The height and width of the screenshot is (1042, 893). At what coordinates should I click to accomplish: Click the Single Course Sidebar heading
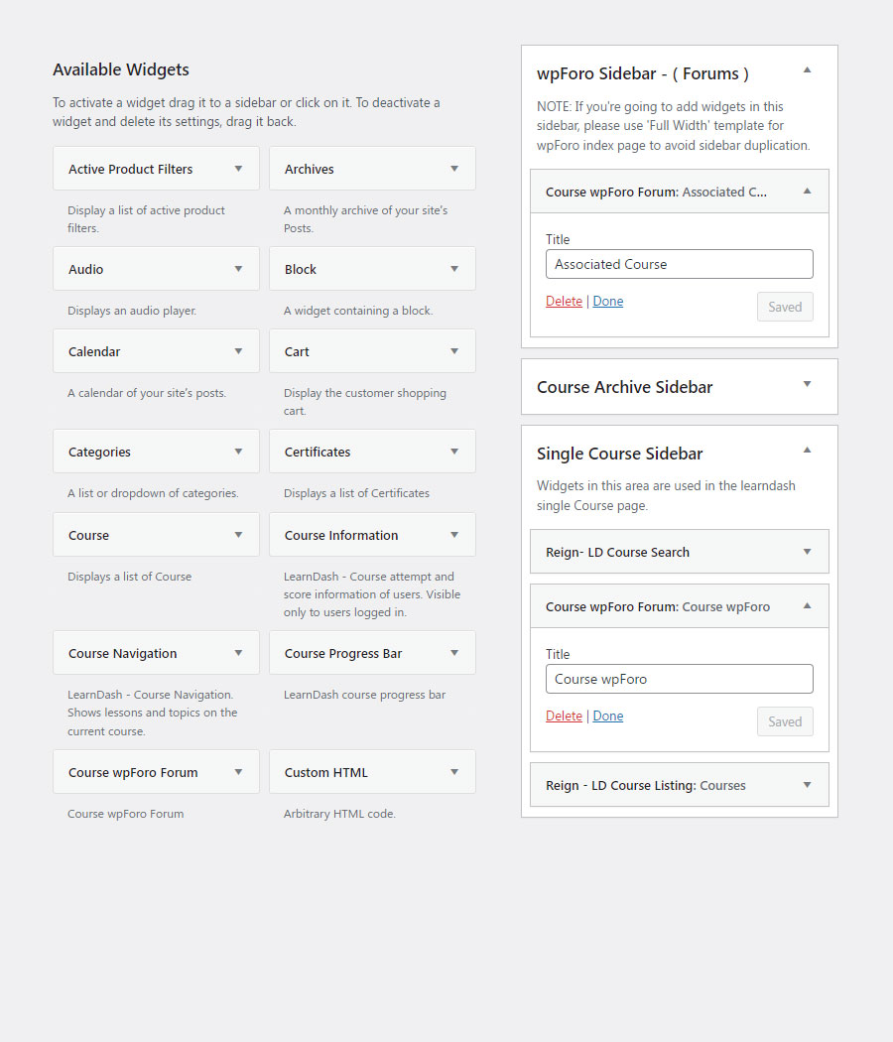pos(620,454)
